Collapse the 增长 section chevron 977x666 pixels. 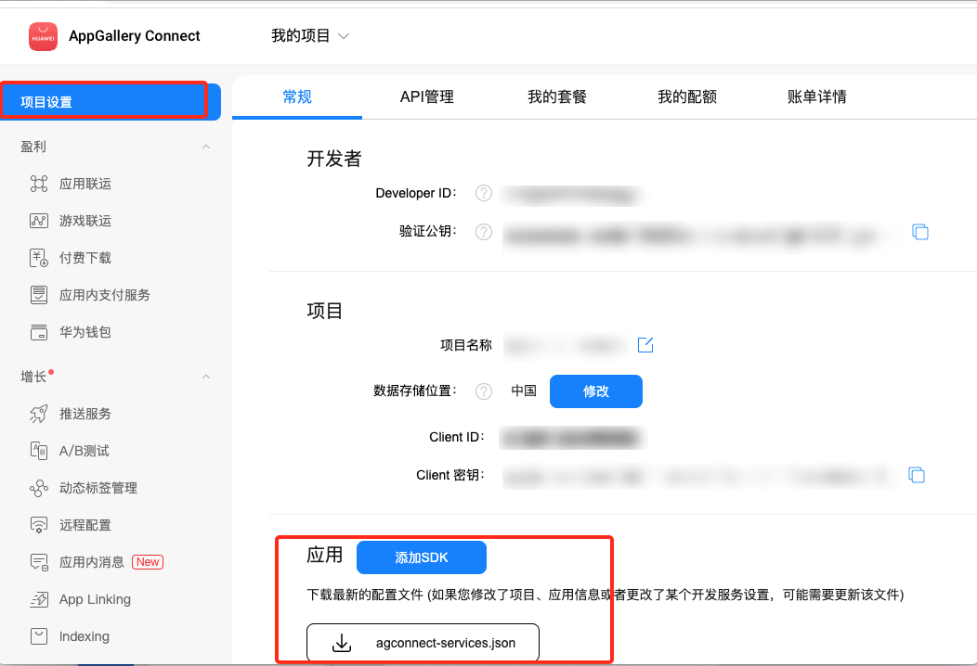[x=206, y=378]
